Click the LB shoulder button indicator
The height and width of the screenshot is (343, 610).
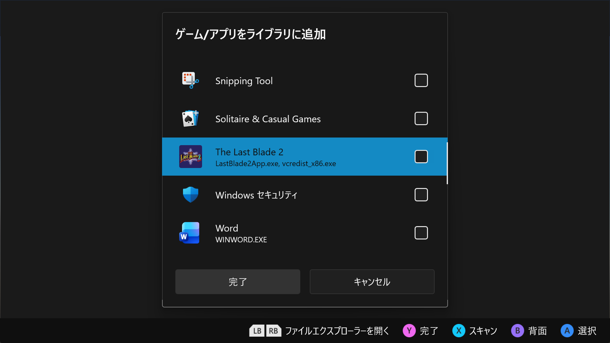[257, 331]
